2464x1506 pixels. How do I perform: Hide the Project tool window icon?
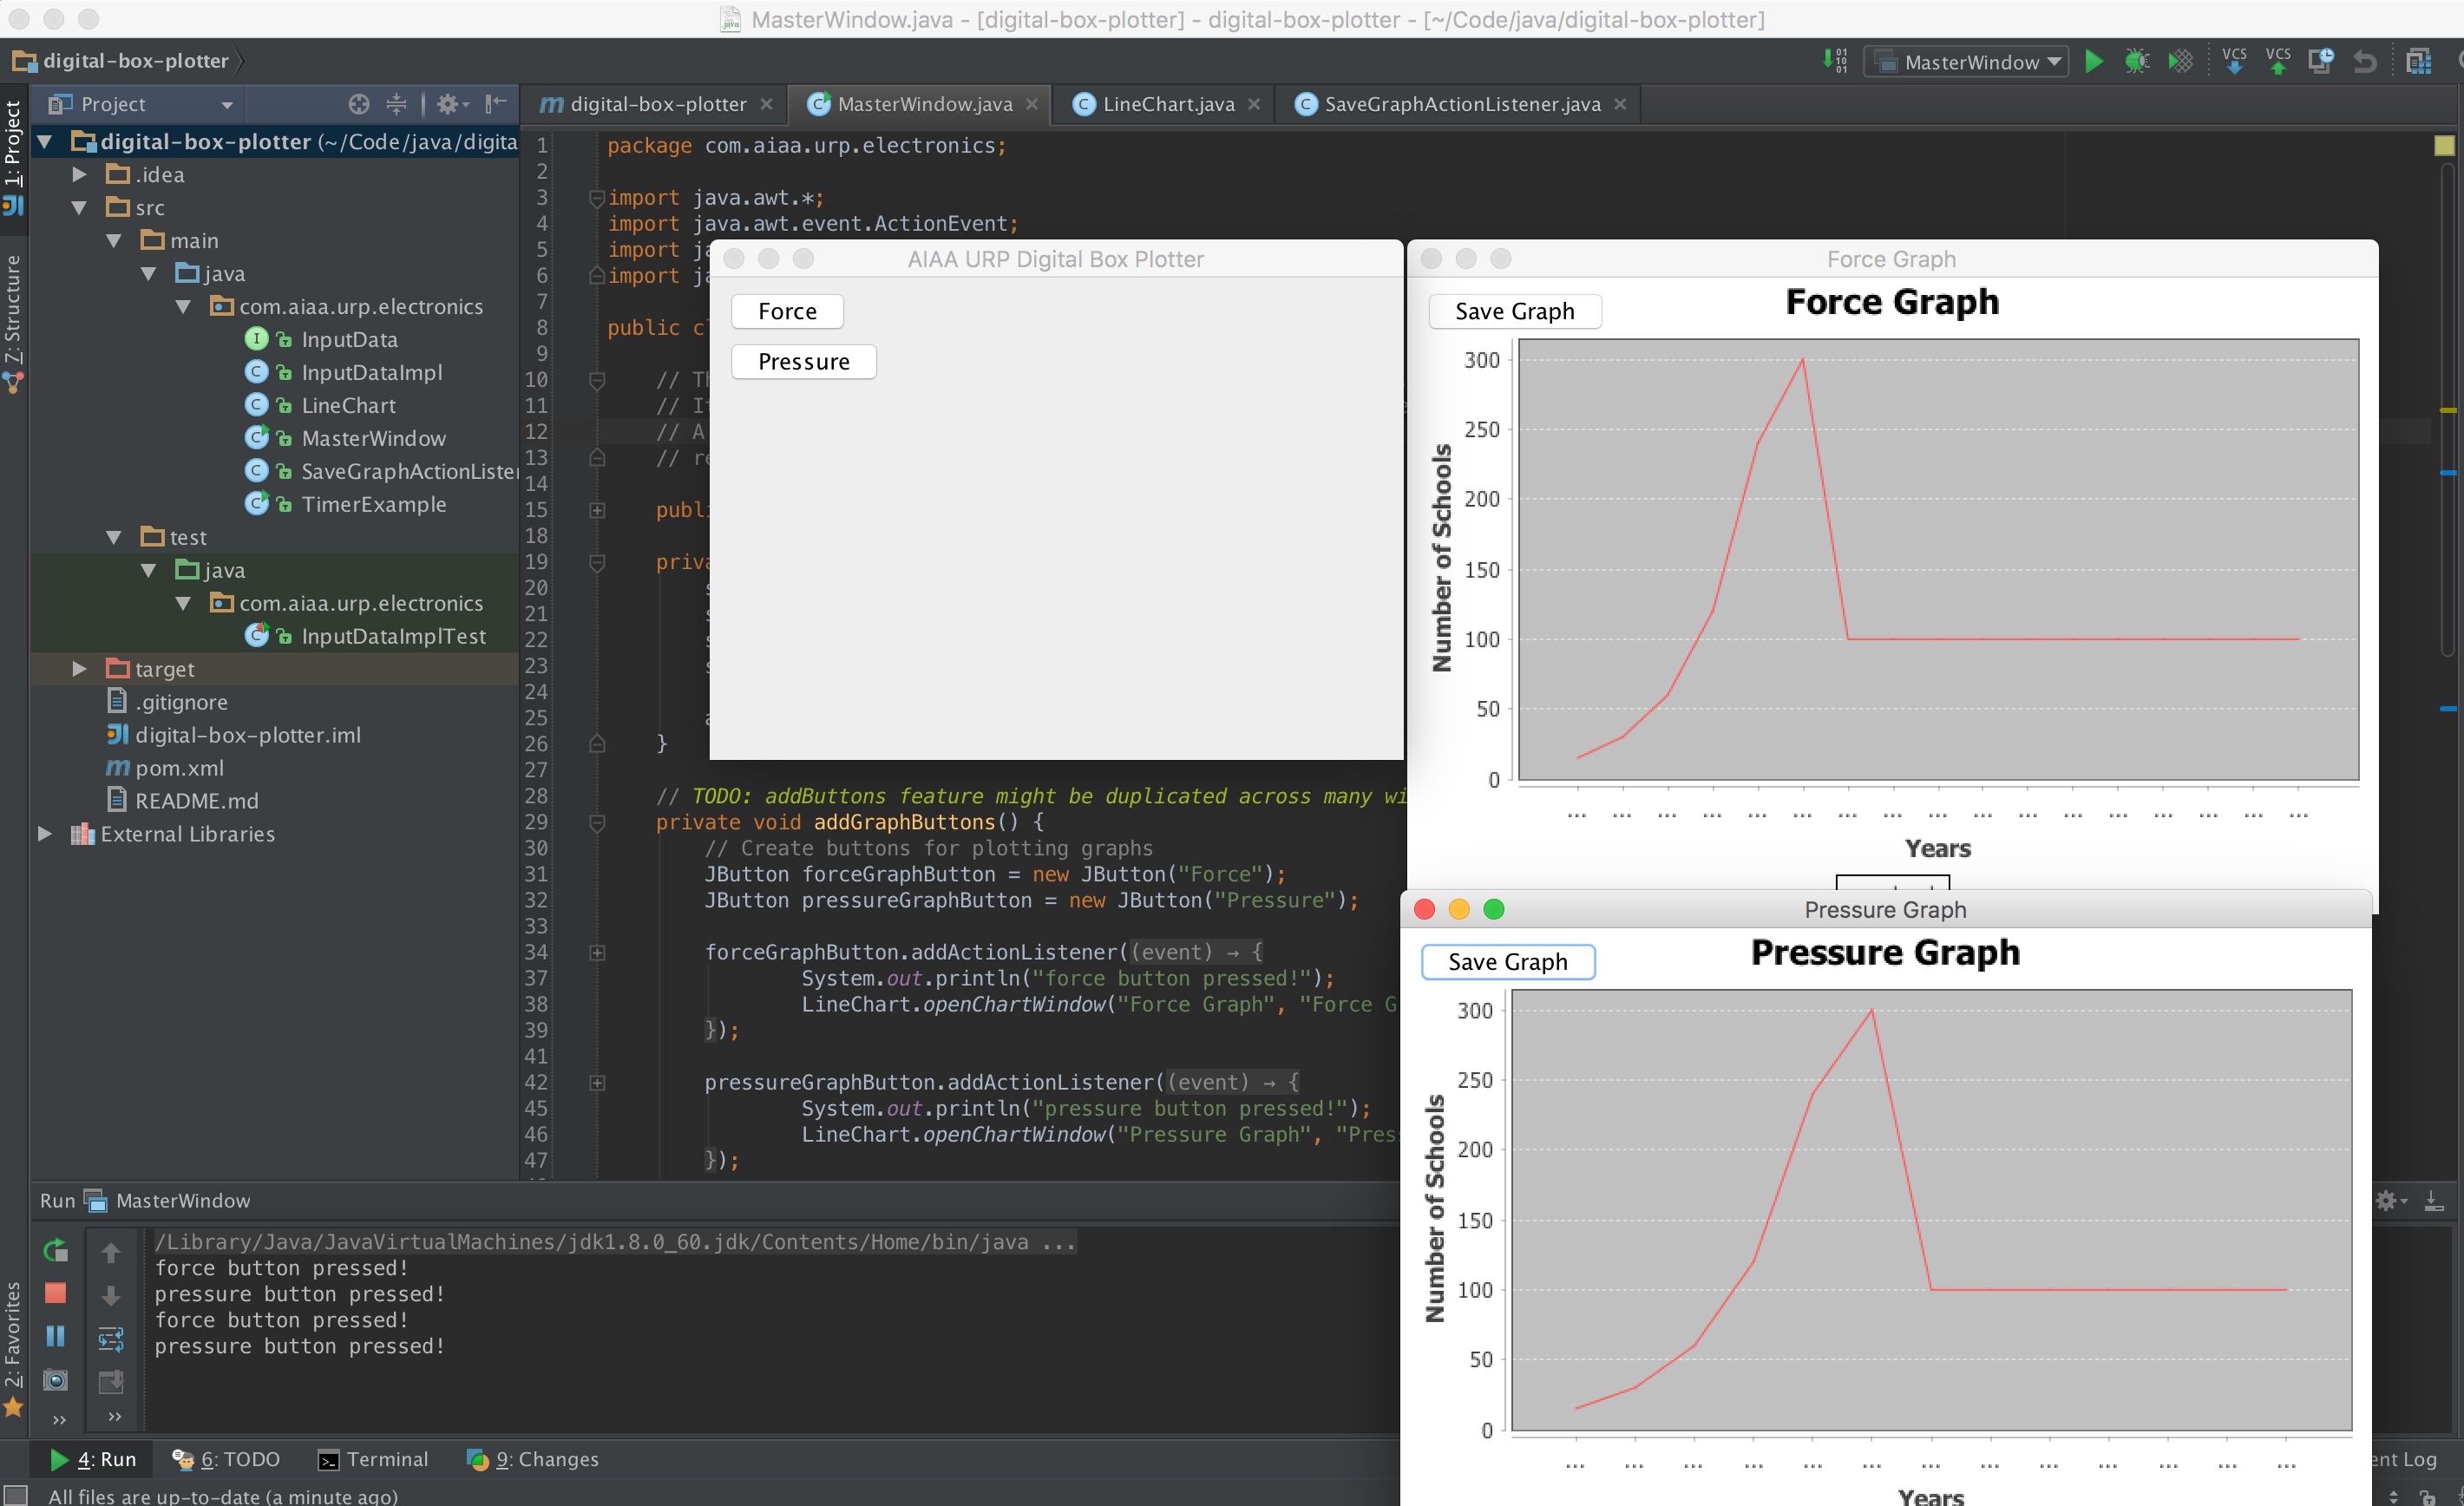[495, 104]
